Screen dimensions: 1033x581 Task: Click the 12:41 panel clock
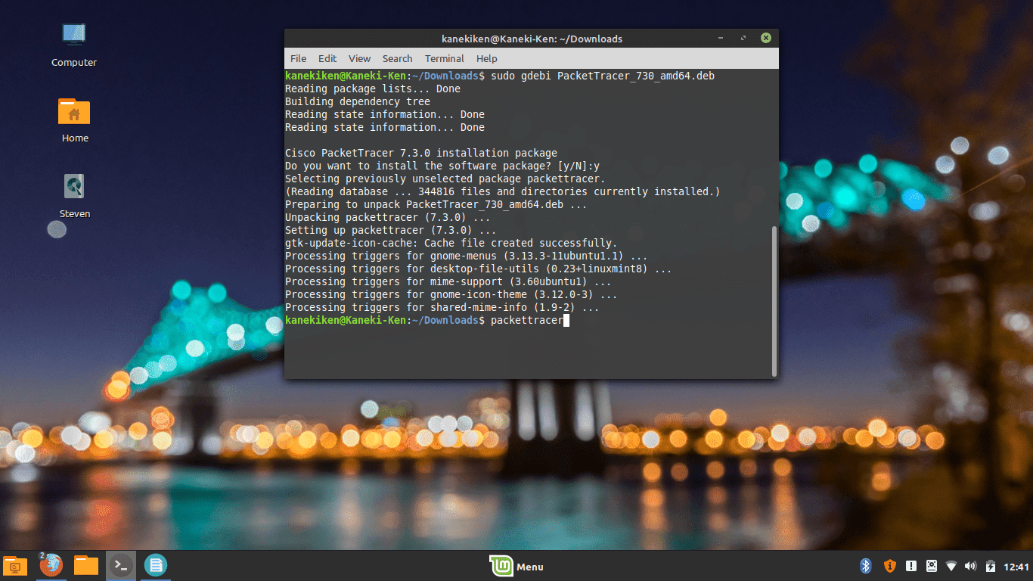(1016, 567)
